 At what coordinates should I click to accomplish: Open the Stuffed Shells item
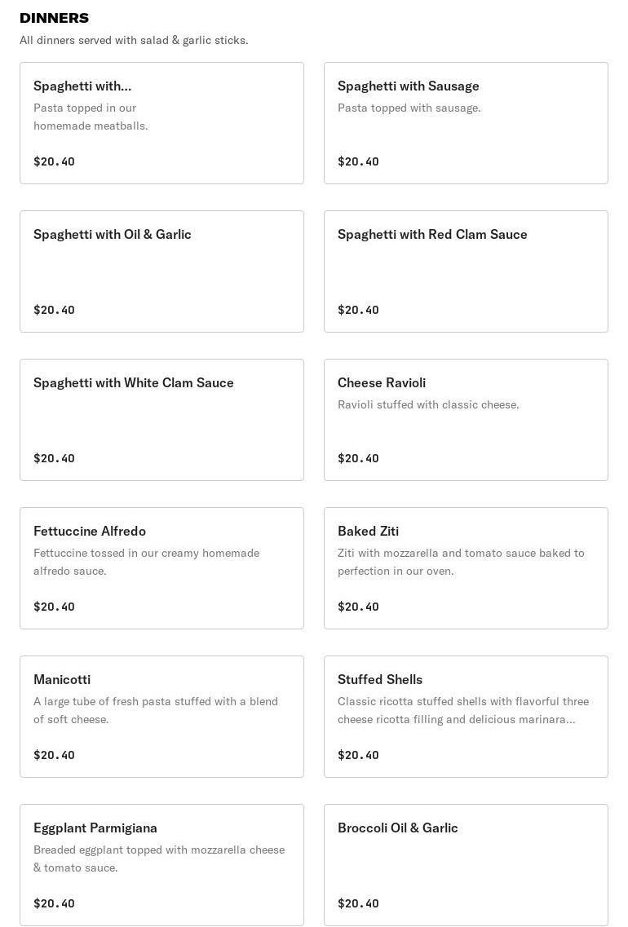point(466,717)
